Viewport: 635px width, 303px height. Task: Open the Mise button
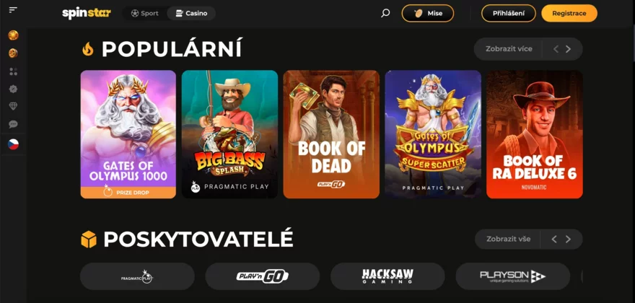pyautogui.click(x=428, y=14)
